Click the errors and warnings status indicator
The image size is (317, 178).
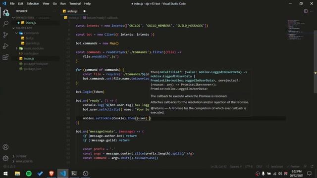(9, 167)
